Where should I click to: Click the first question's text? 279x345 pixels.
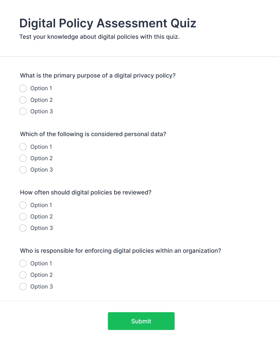[97, 75]
